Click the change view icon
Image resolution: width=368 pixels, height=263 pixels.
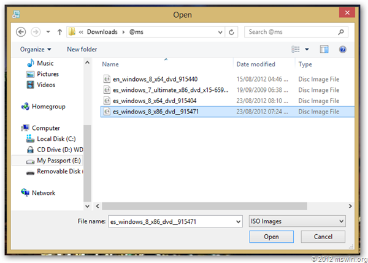296,49
